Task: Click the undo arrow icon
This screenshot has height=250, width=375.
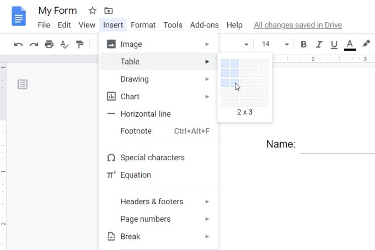Action: point(19,44)
